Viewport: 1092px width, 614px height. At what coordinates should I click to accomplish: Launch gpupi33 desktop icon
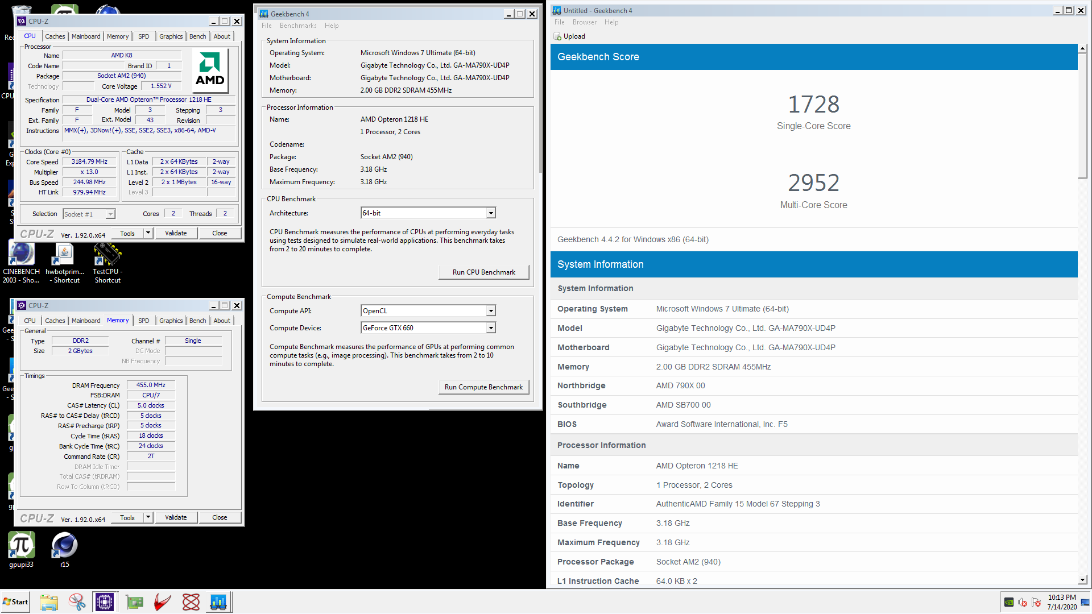tap(22, 549)
